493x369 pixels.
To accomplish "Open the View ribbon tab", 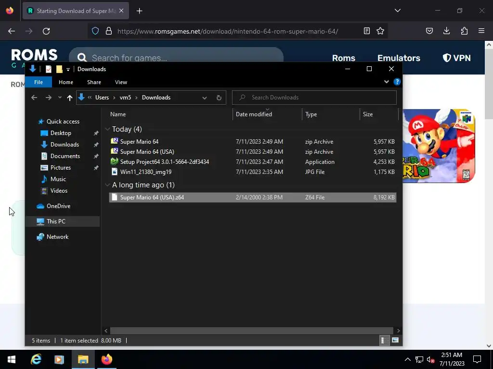I will click(121, 82).
